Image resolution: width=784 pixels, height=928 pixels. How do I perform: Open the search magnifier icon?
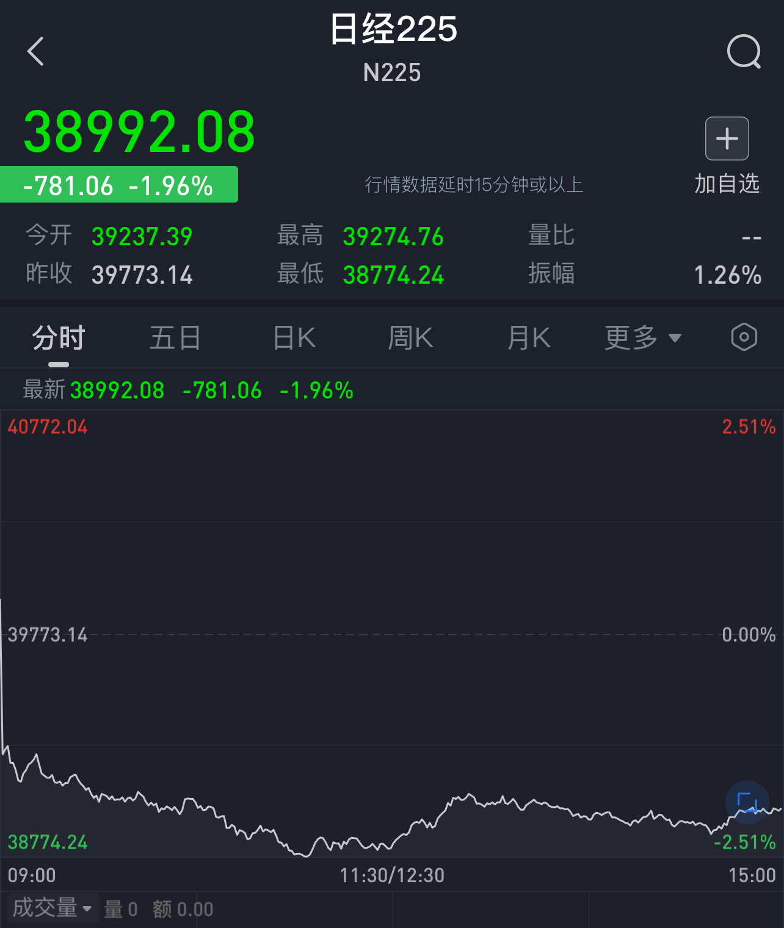point(744,52)
